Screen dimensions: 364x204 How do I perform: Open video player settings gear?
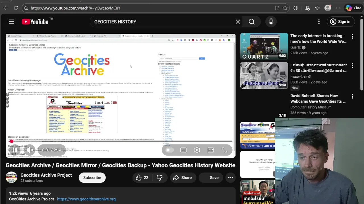197,150
